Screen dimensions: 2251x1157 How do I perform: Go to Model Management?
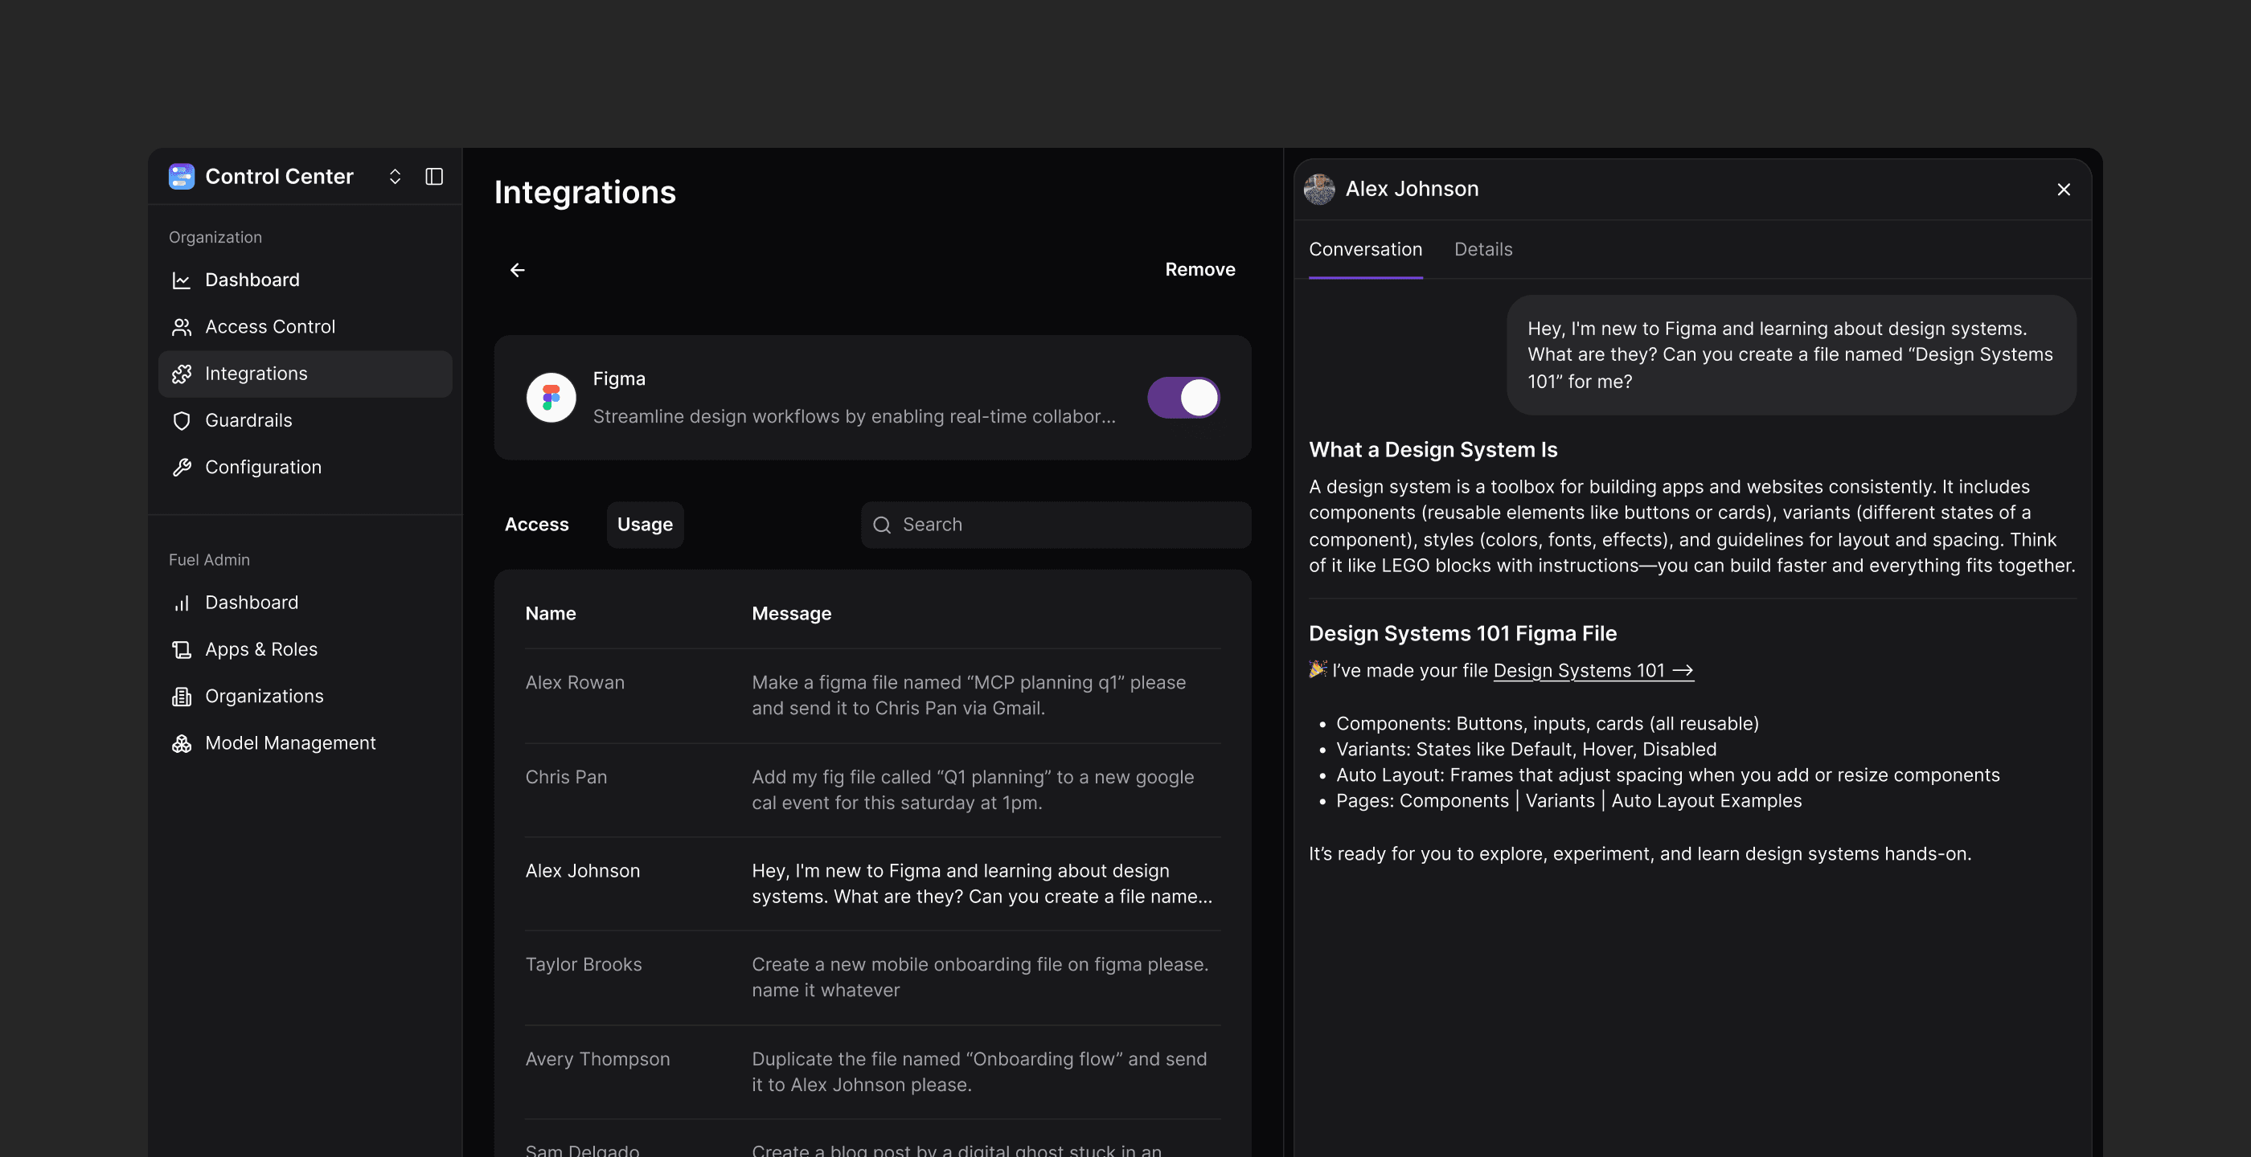tap(289, 743)
